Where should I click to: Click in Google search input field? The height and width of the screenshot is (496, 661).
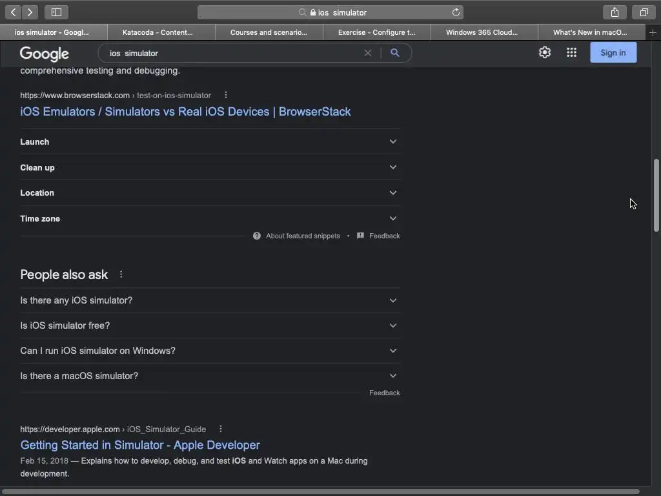point(234,53)
